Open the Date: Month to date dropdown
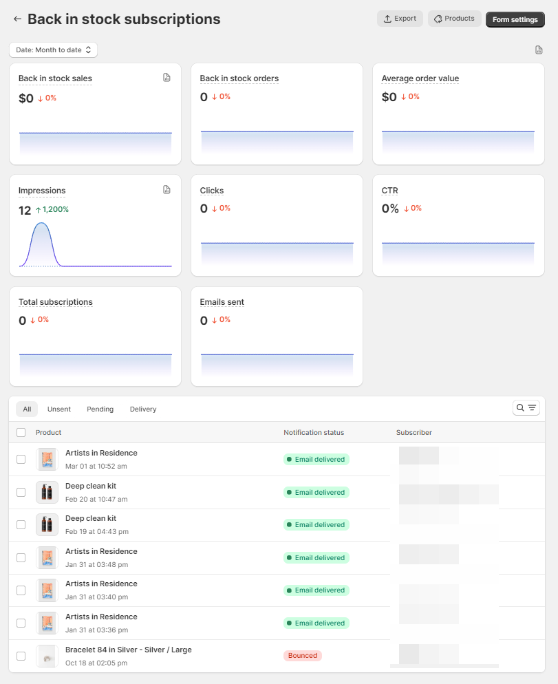The width and height of the screenshot is (558, 684). 53,50
